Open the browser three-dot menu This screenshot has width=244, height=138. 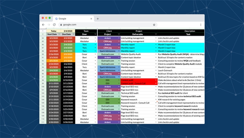(x=201, y=25)
